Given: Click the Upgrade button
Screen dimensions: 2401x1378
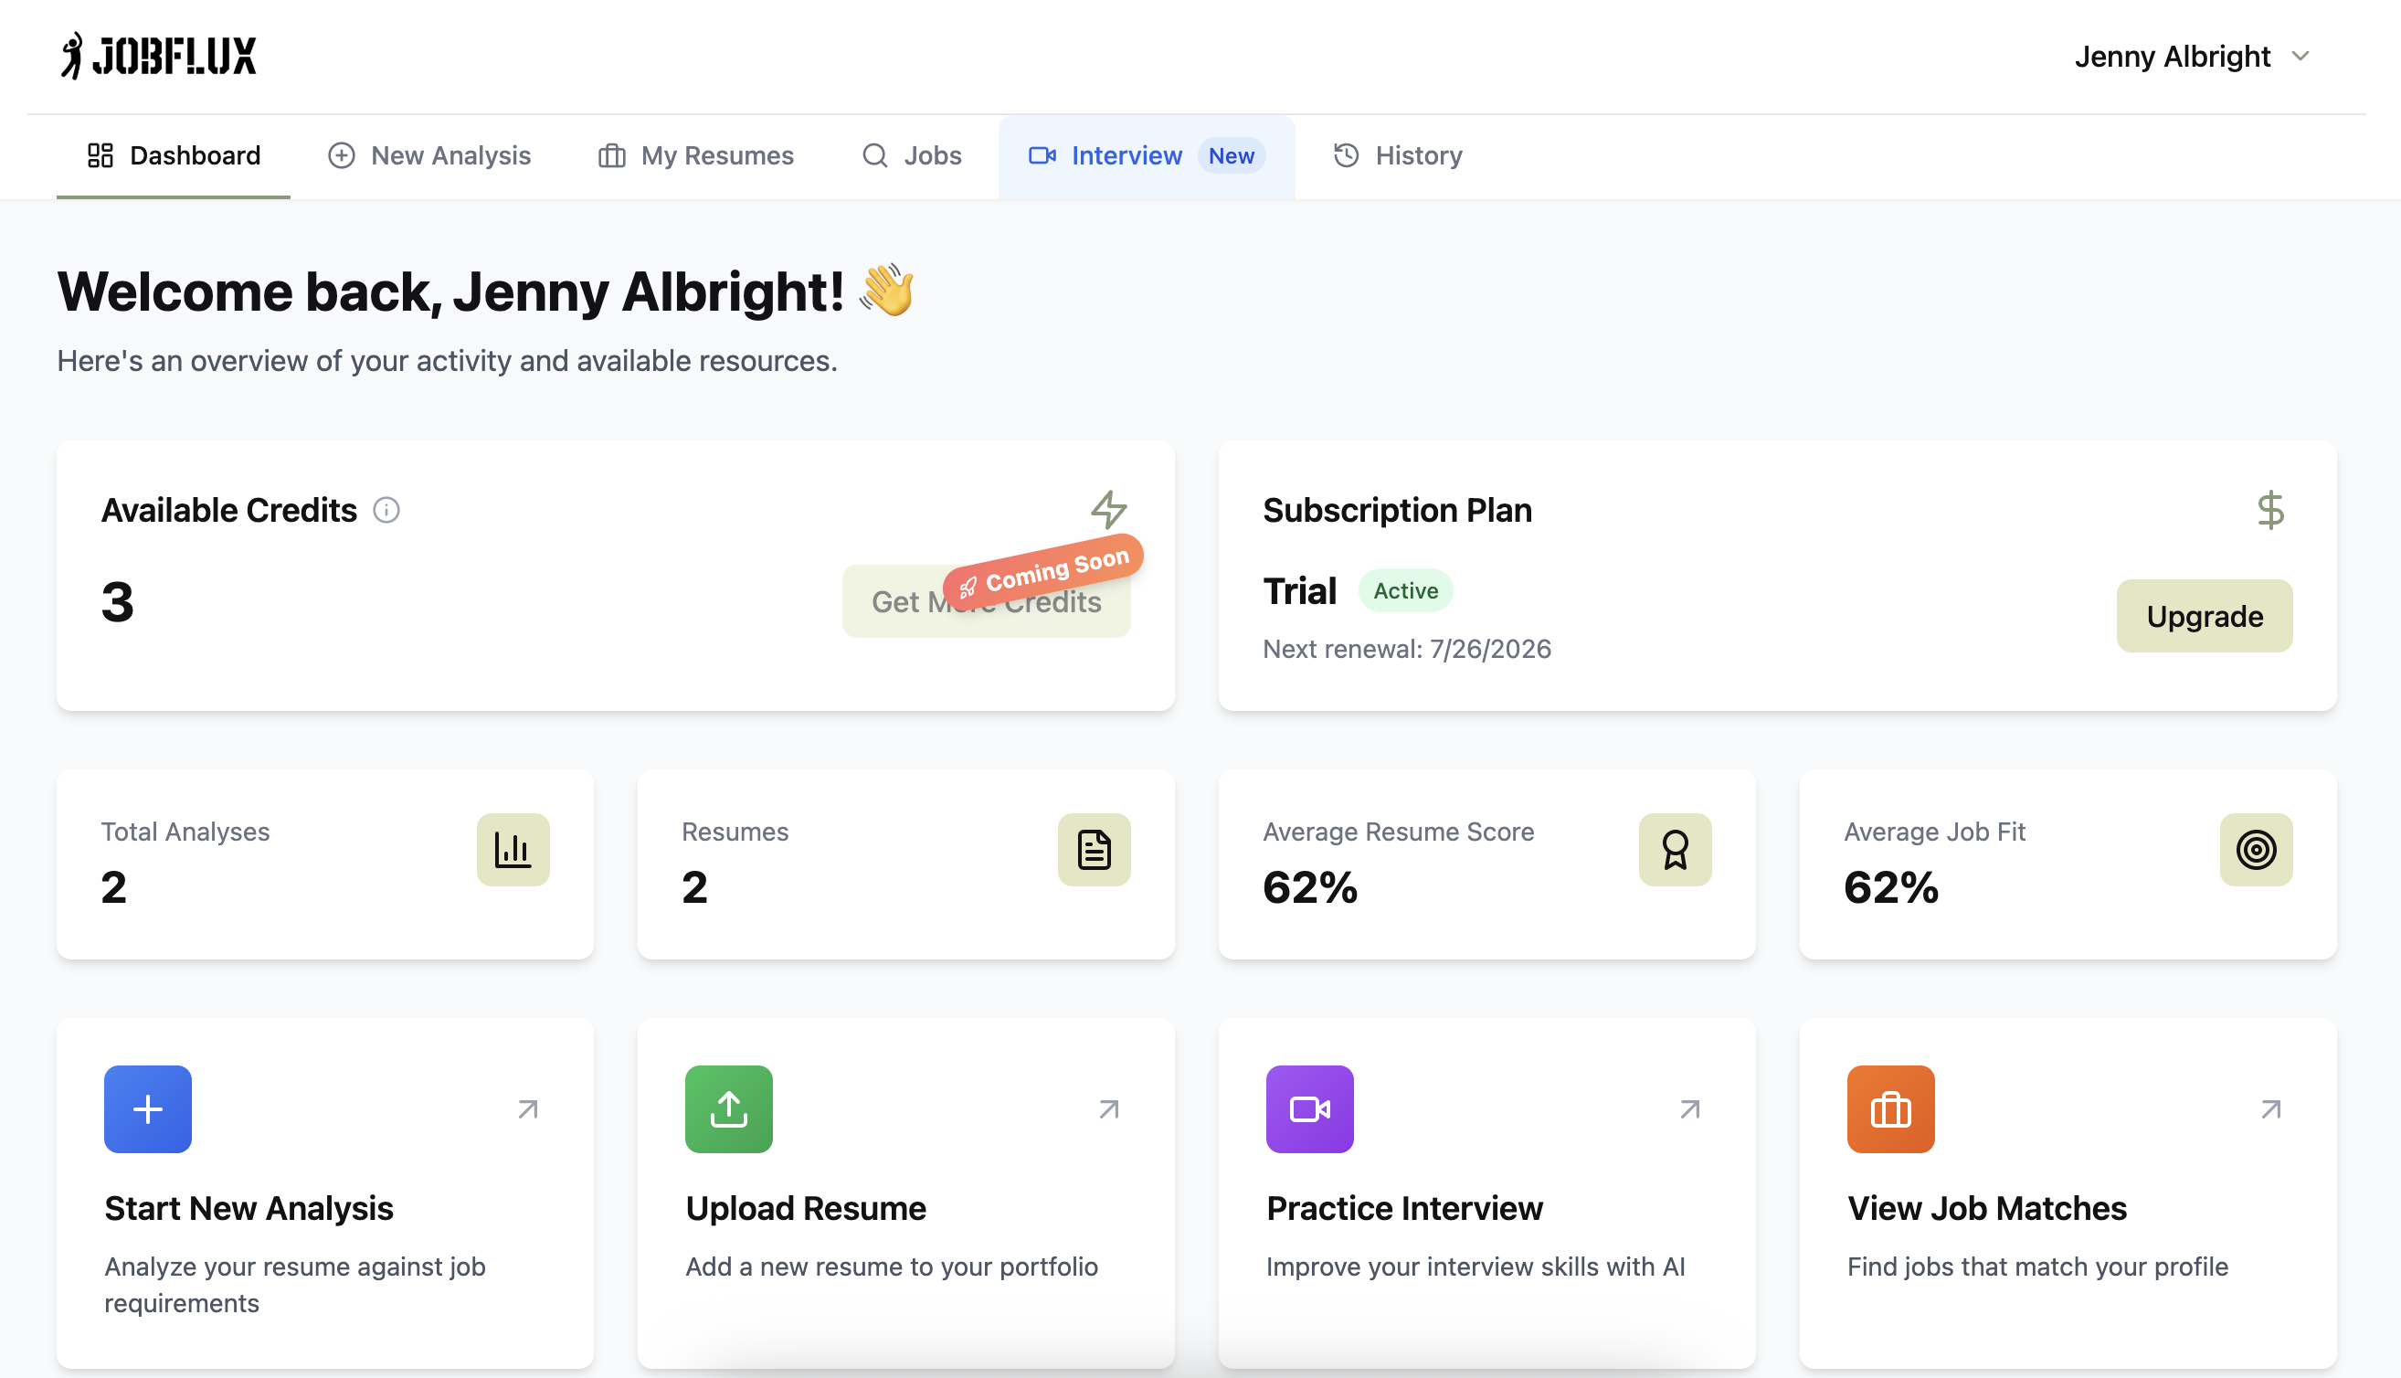Looking at the screenshot, I should point(2204,616).
